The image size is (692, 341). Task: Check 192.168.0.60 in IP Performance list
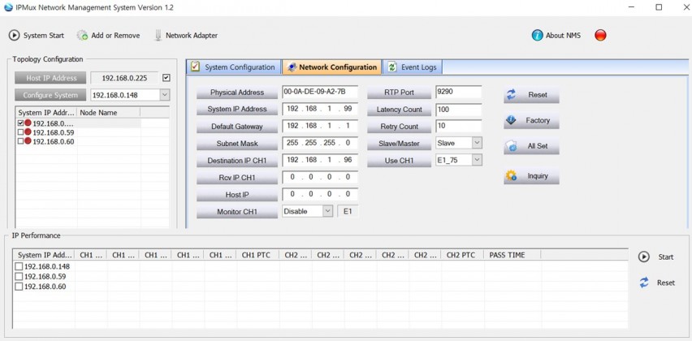tap(19, 287)
